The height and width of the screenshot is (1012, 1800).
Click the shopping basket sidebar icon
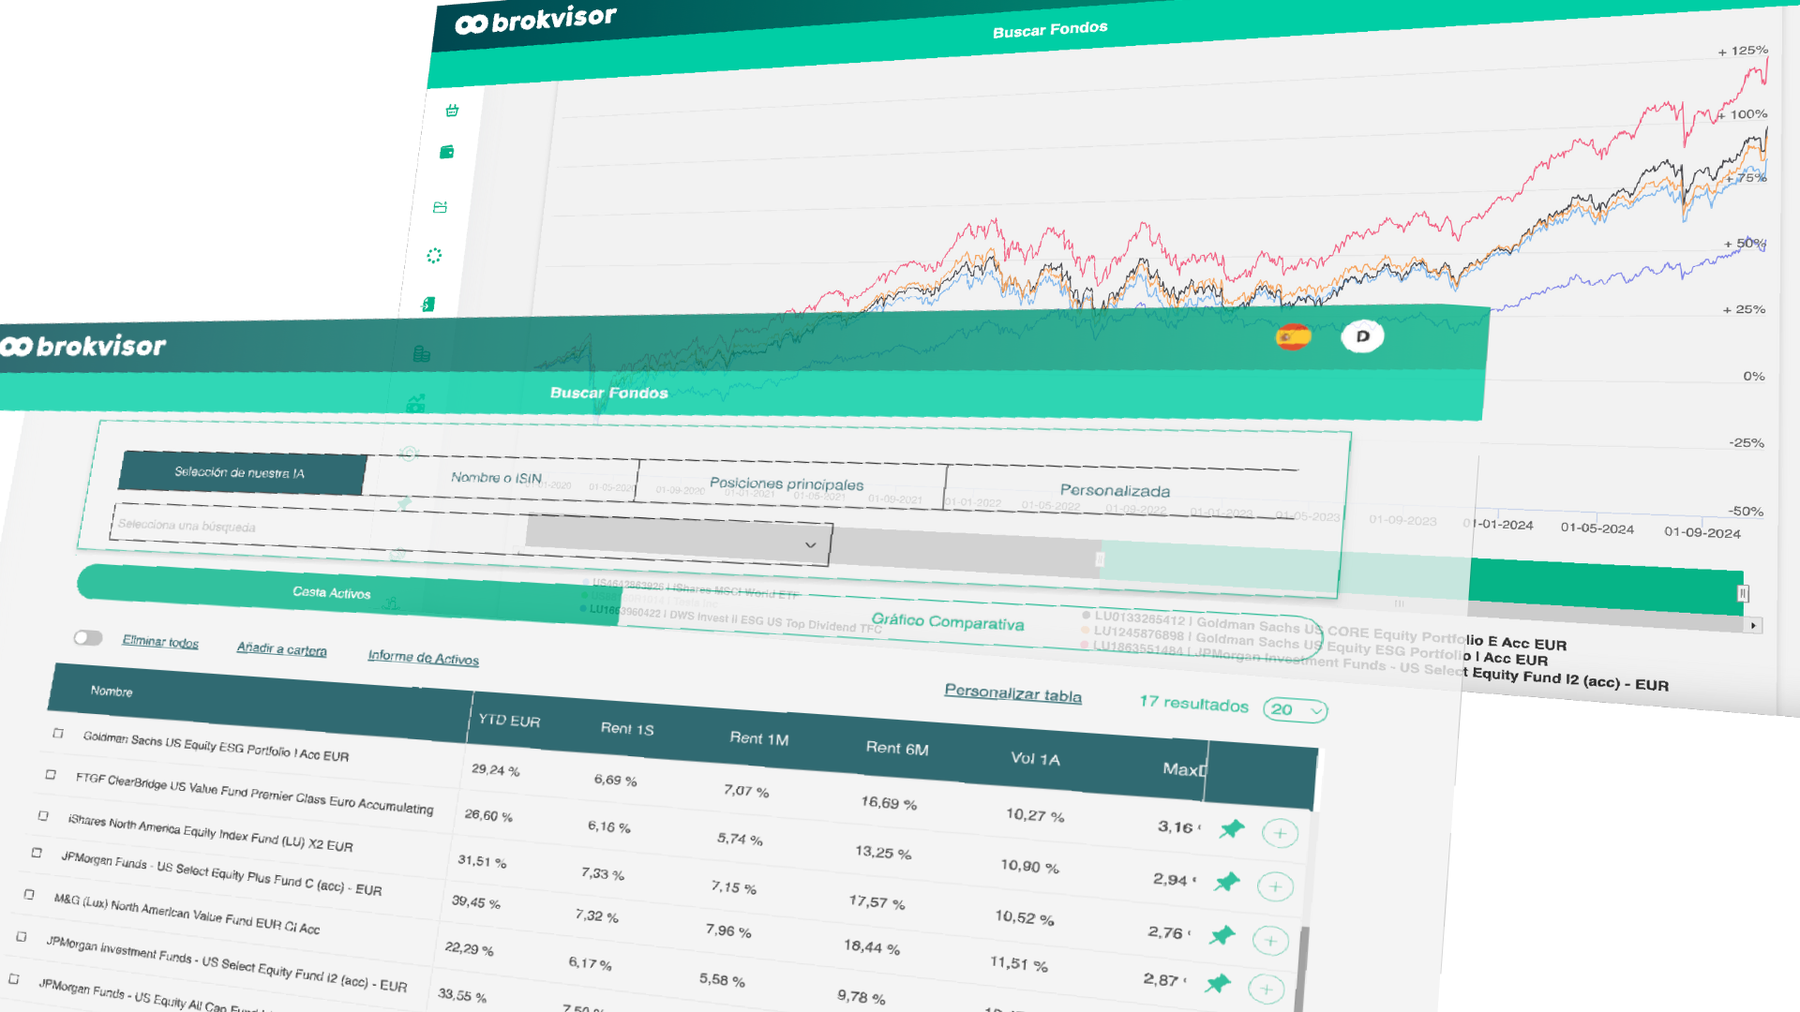[452, 111]
